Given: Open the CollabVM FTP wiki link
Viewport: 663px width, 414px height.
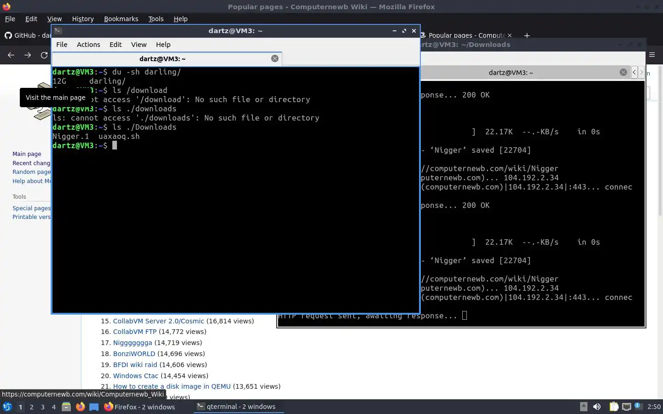Looking at the screenshot, I should pyautogui.click(x=135, y=332).
